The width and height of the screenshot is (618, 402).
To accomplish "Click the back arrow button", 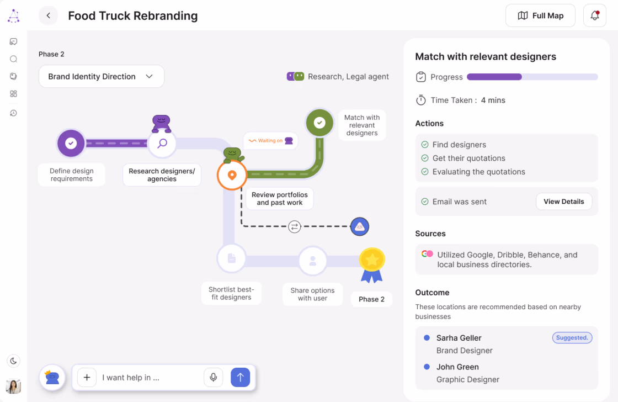I will coord(49,15).
